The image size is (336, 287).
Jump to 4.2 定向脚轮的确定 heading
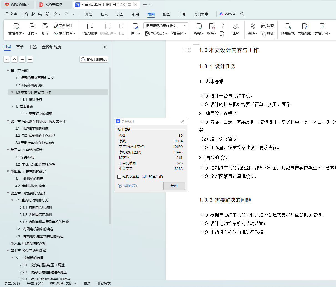click(x=30, y=186)
